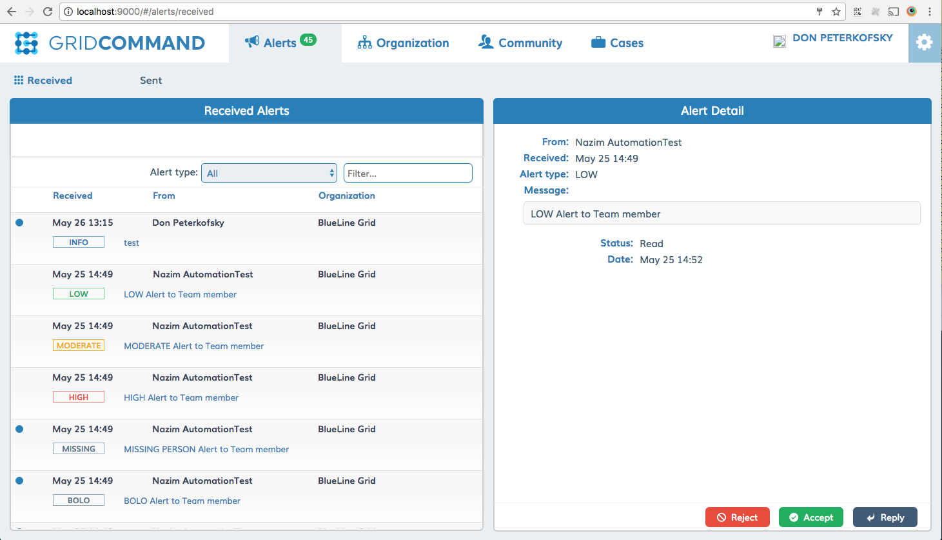Click the 45 alerts count badge

[x=308, y=40]
